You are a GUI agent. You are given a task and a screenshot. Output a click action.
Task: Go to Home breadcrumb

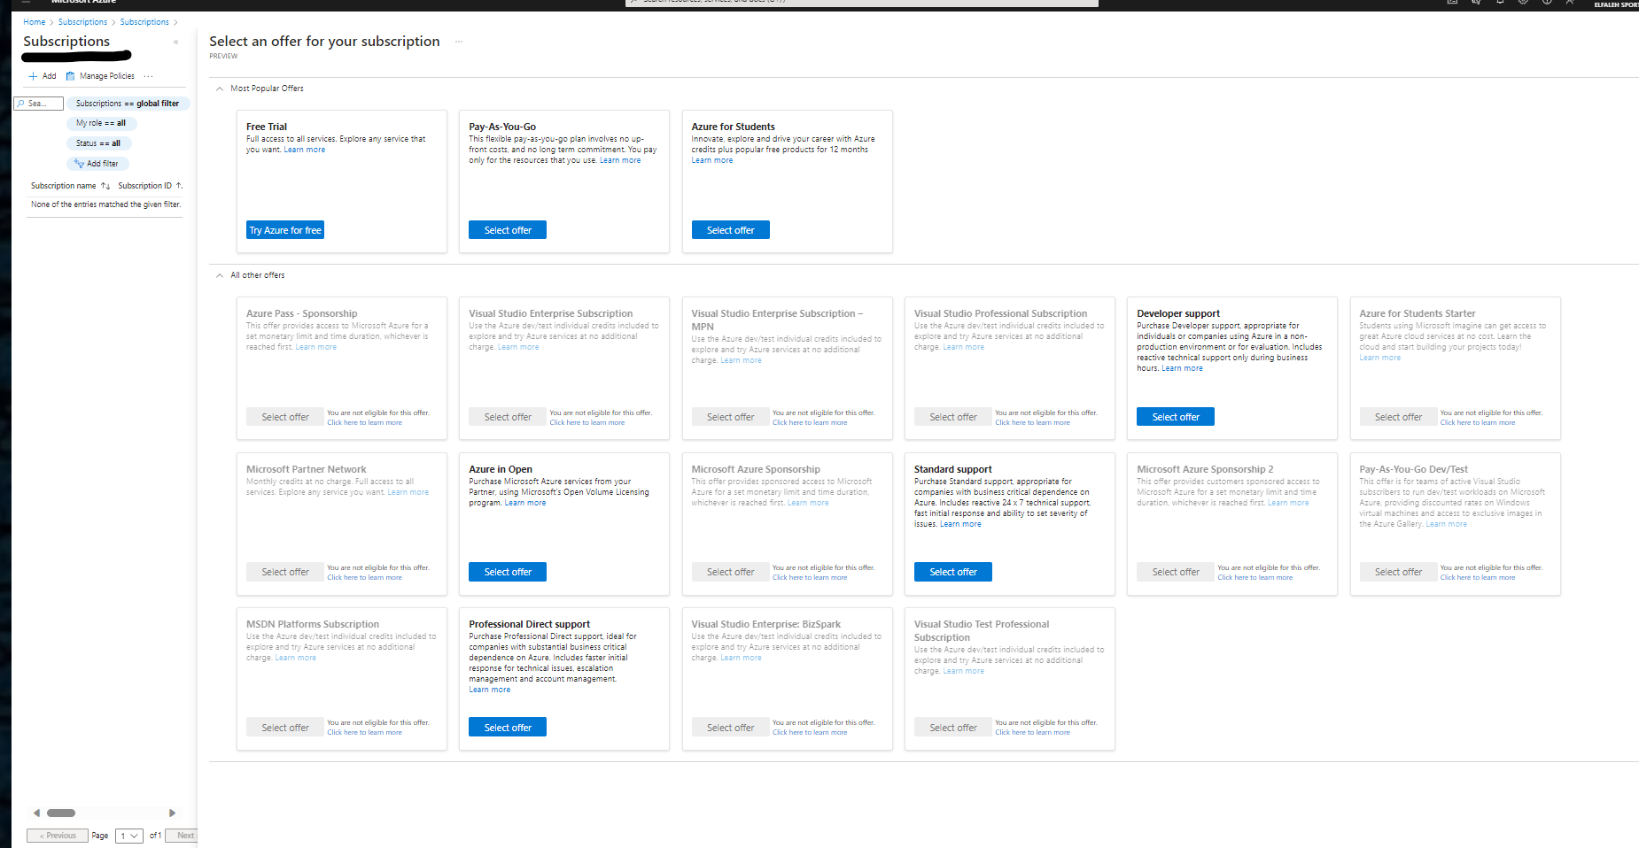34,22
